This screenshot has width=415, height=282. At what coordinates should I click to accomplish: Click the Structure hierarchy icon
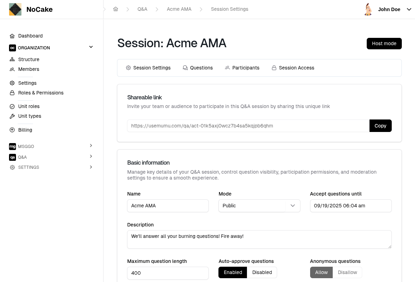point(12,59)
